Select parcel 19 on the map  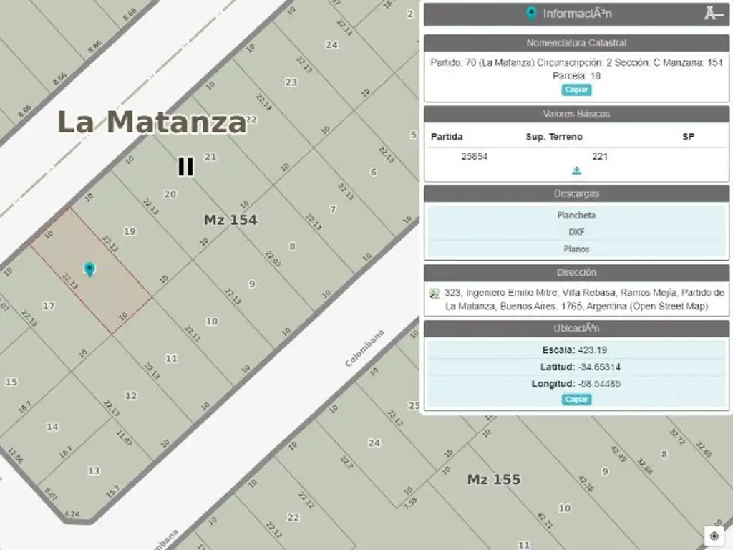click(130, 231)
